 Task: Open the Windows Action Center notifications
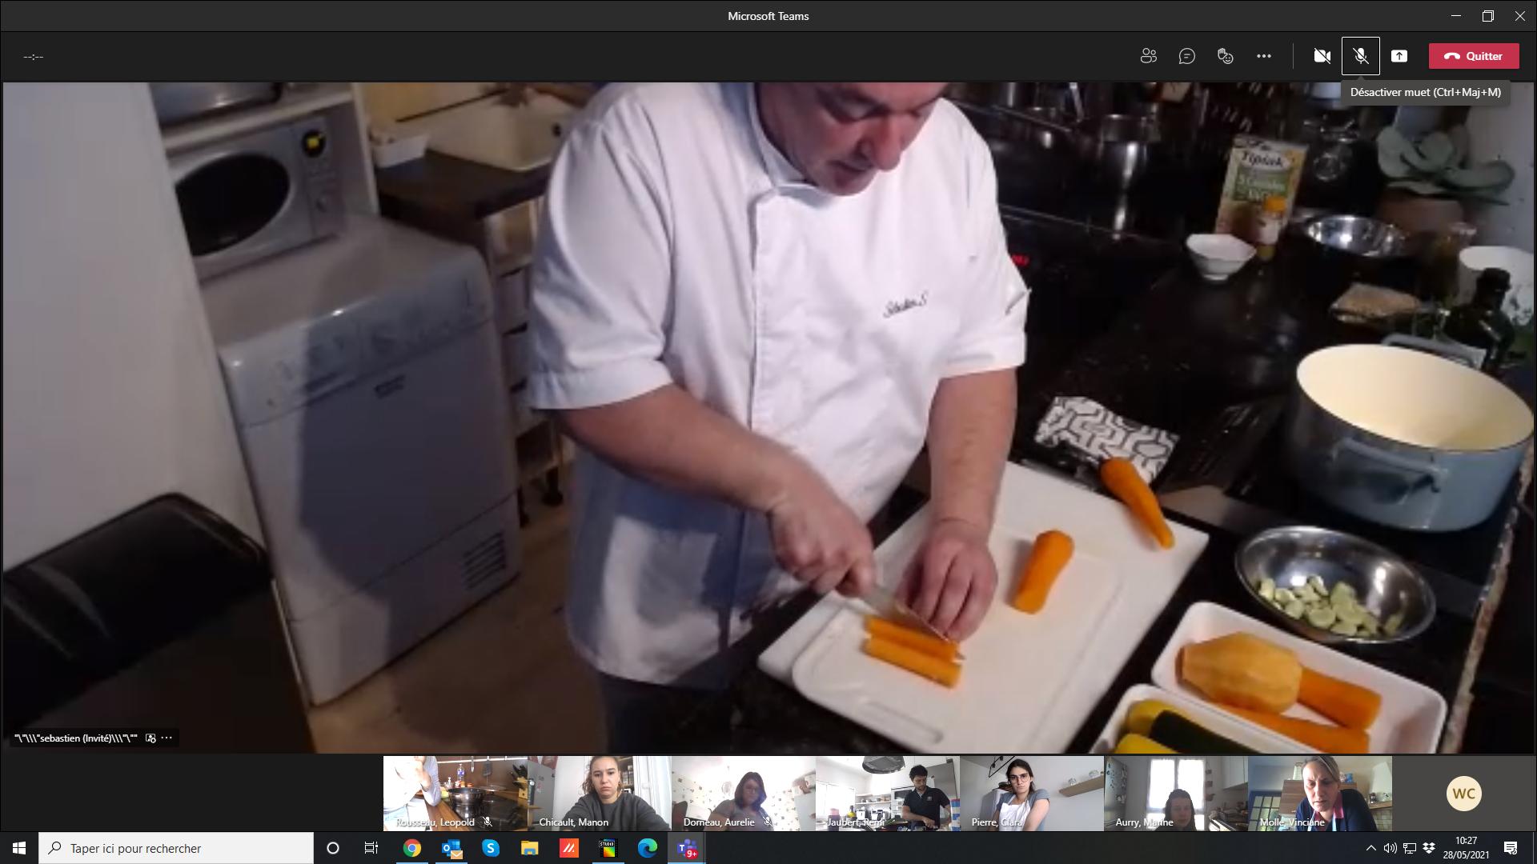[1511, 848]
